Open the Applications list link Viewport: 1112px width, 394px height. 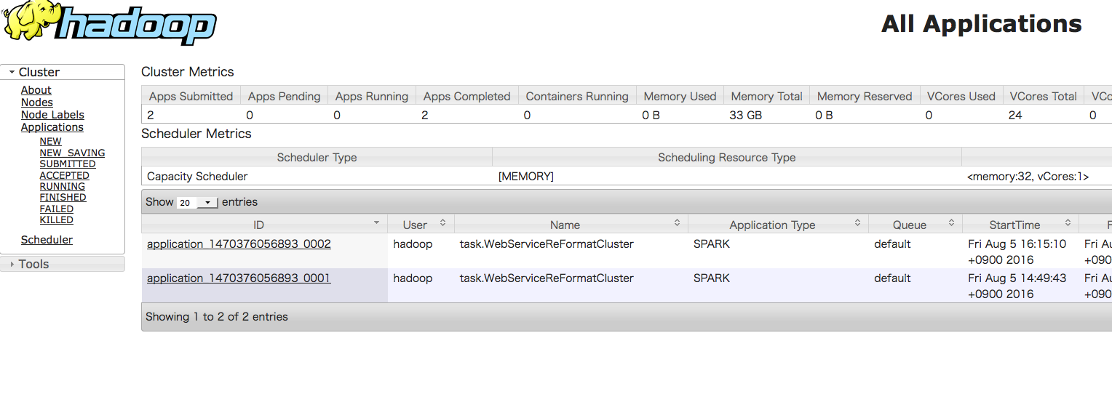[x=52, y=127]
